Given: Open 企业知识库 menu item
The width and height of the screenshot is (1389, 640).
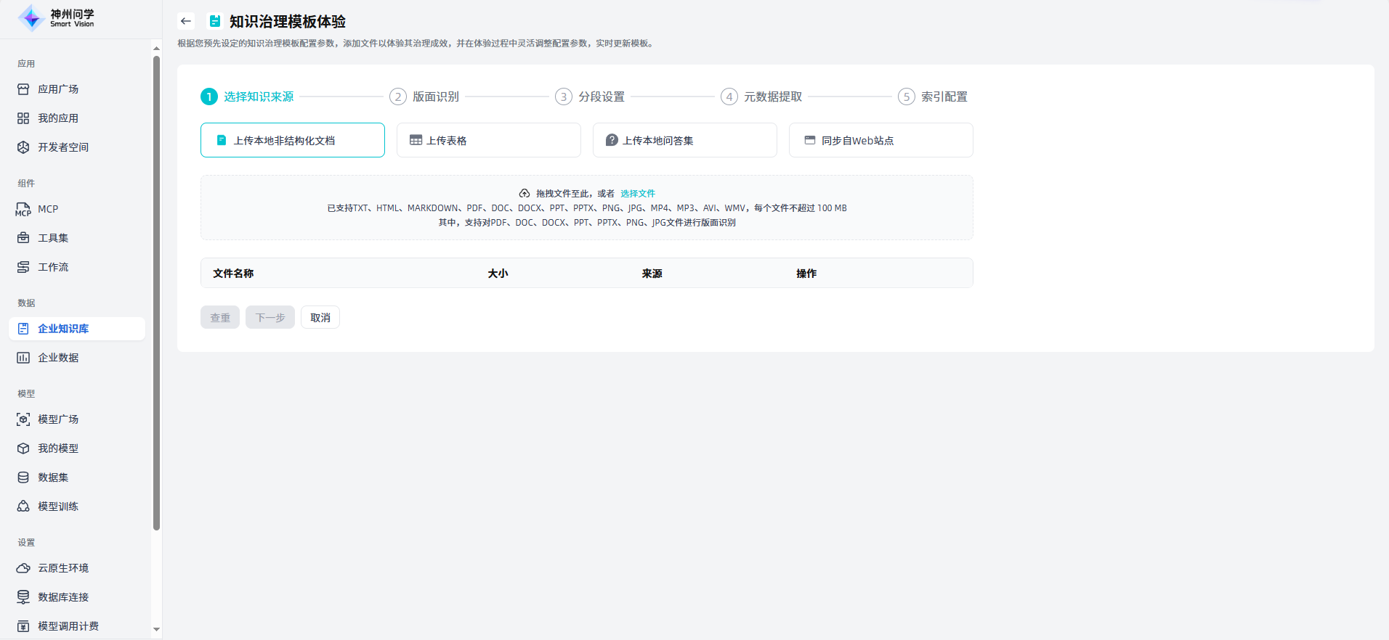Looking at the screenshot, I should pyautogui.click(x=63, y=329).
